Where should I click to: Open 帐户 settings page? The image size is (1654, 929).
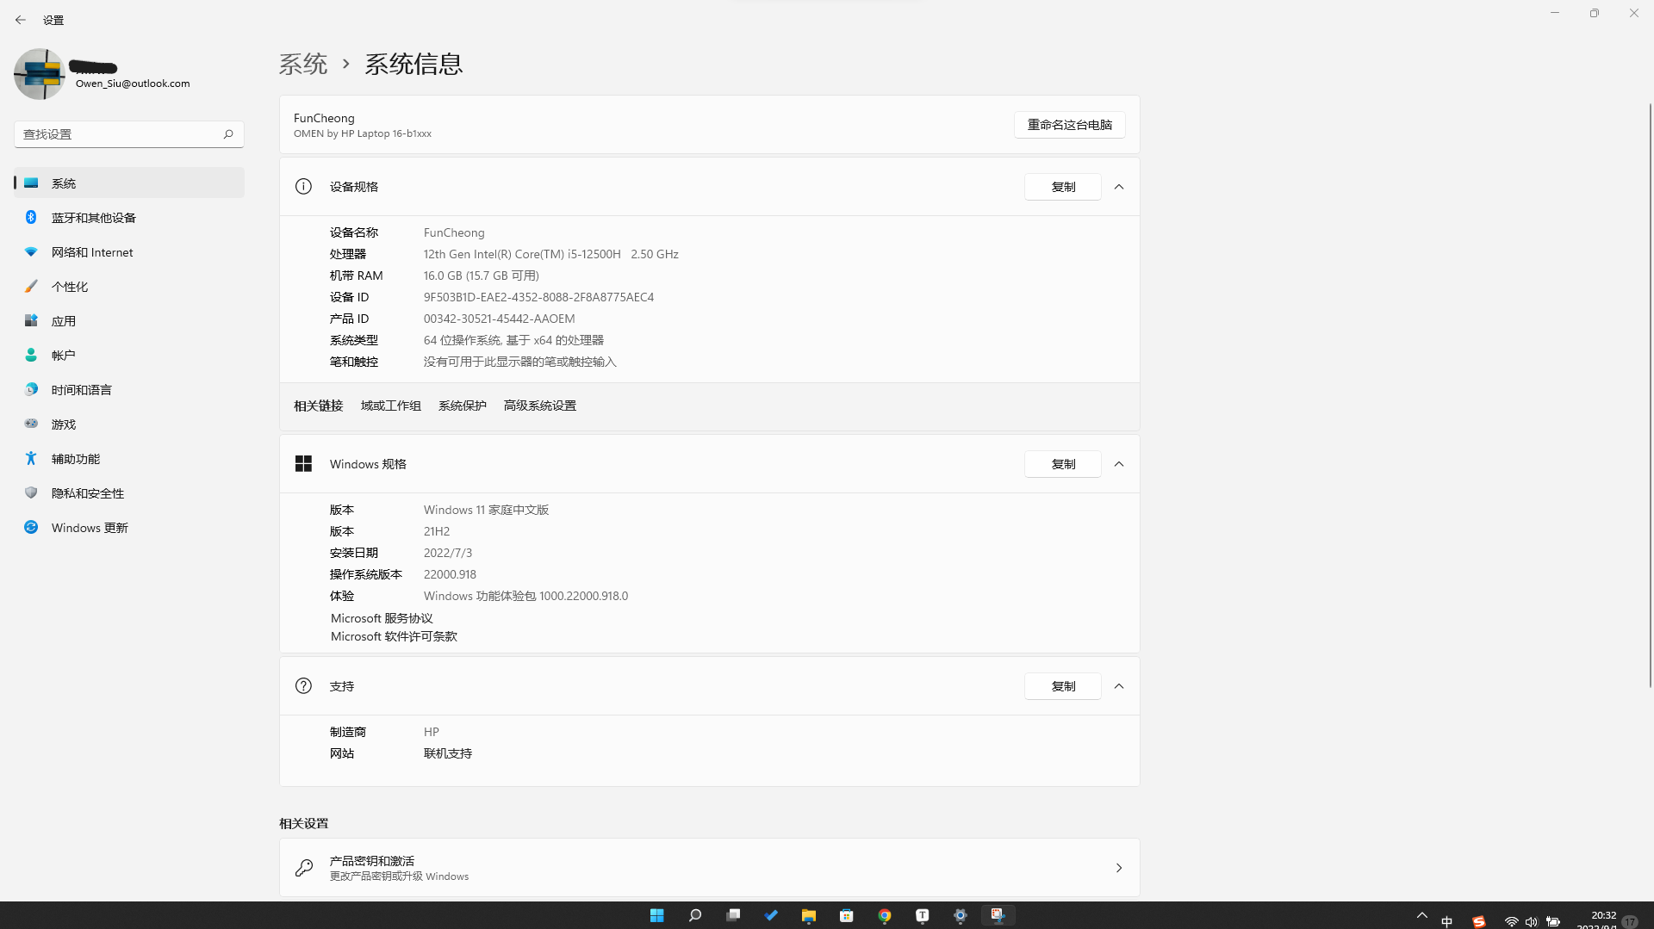(129, 356)
